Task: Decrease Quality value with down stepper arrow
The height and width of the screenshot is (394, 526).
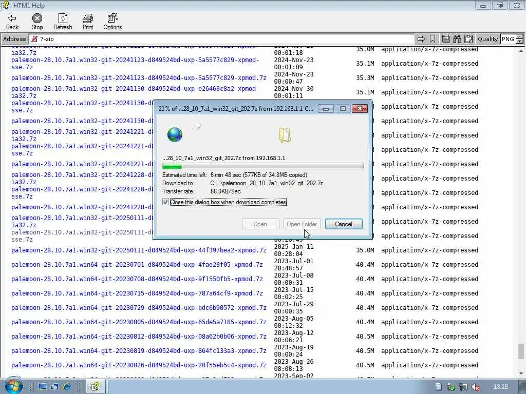Action: pos(519,41)
